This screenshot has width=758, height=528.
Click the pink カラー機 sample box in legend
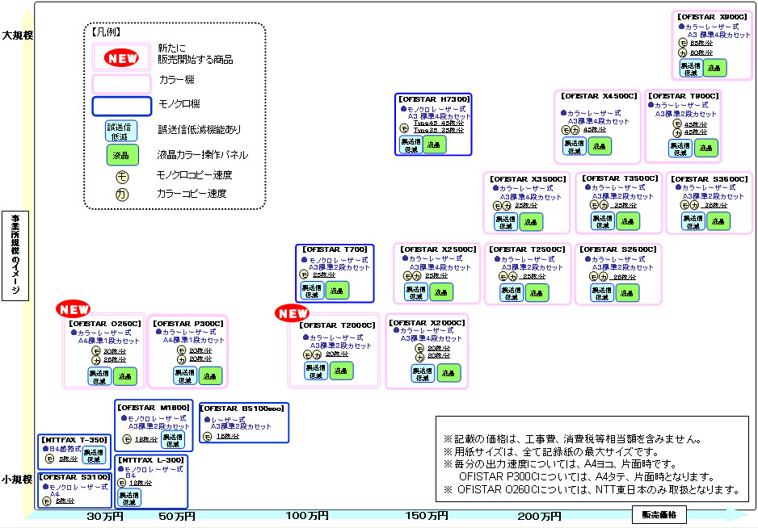122,84
